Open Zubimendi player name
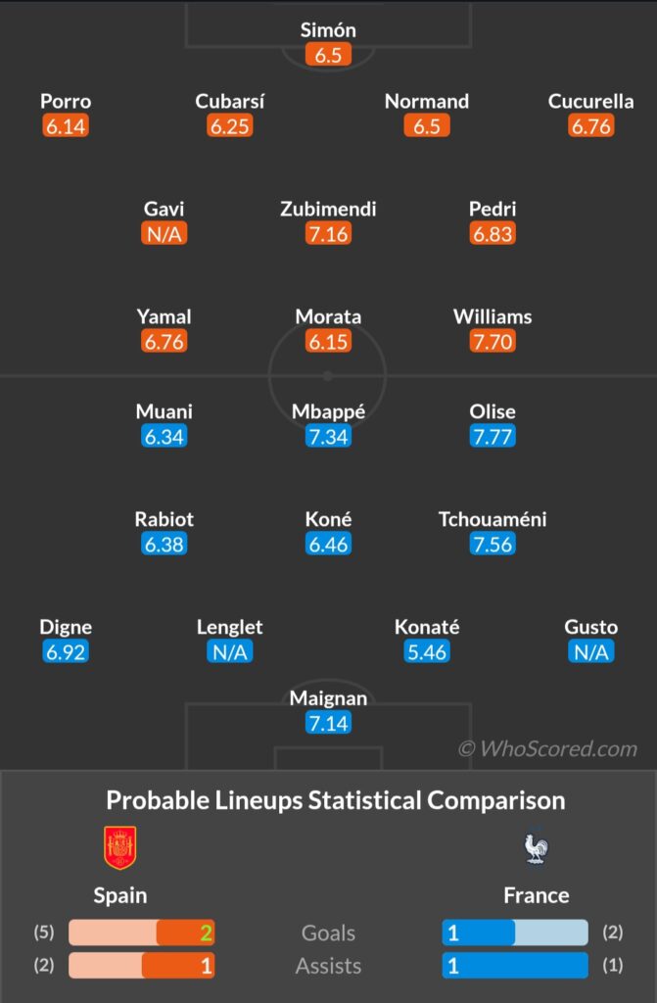The height and width of the screenshot is (1003, 657). pos(328,210)
